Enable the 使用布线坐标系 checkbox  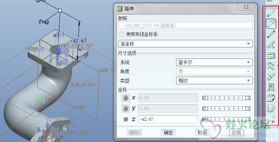click(122, 34)
